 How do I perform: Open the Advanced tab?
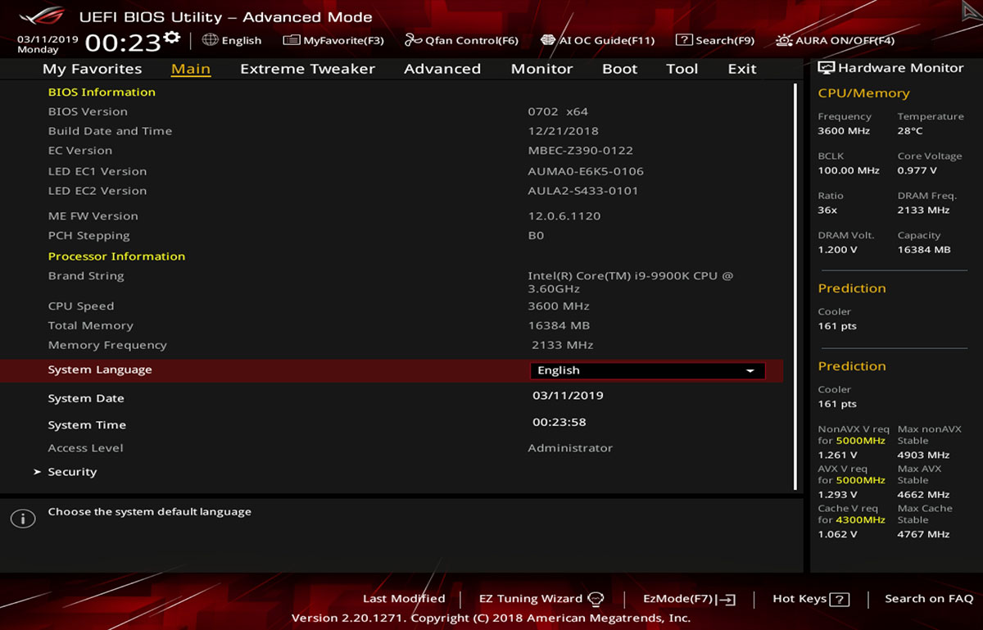[x=442, y=69]
